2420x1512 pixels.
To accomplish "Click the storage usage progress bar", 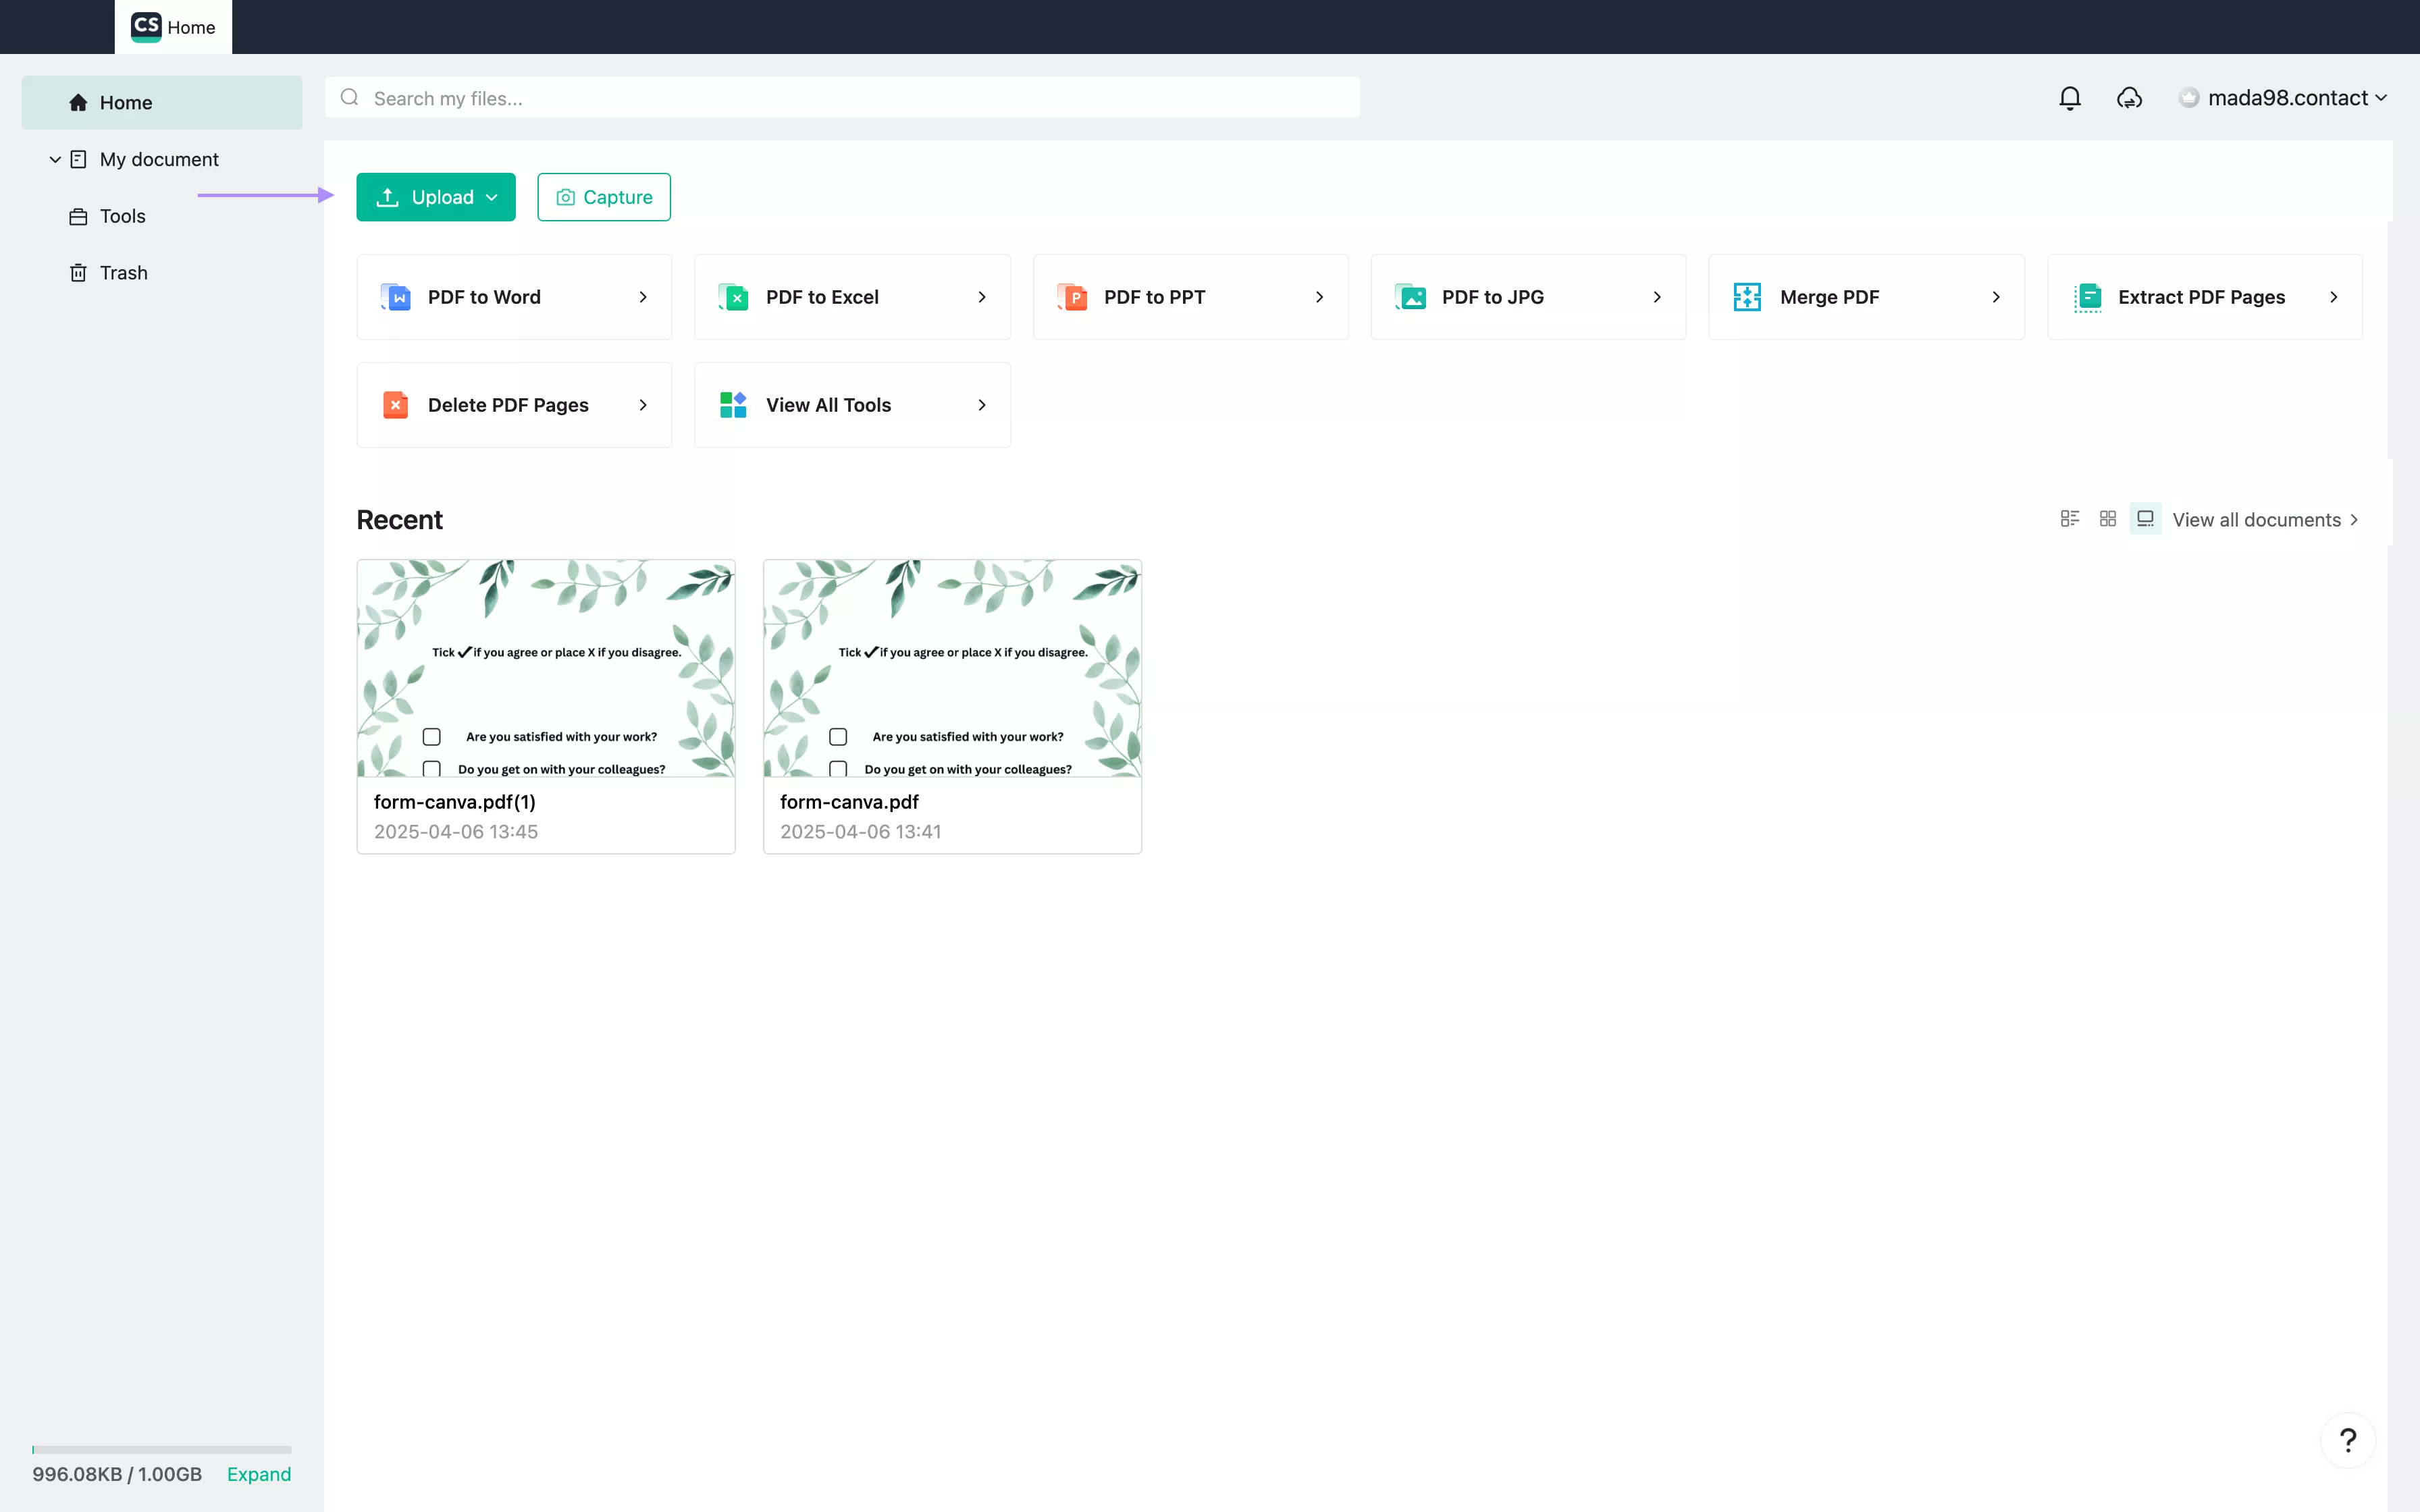I will pos(161,1449).
